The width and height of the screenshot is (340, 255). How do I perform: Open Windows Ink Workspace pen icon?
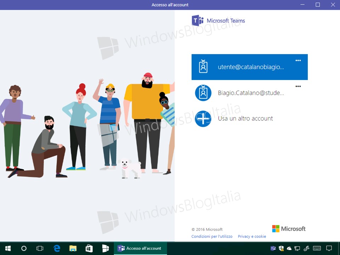pos(306,248)
